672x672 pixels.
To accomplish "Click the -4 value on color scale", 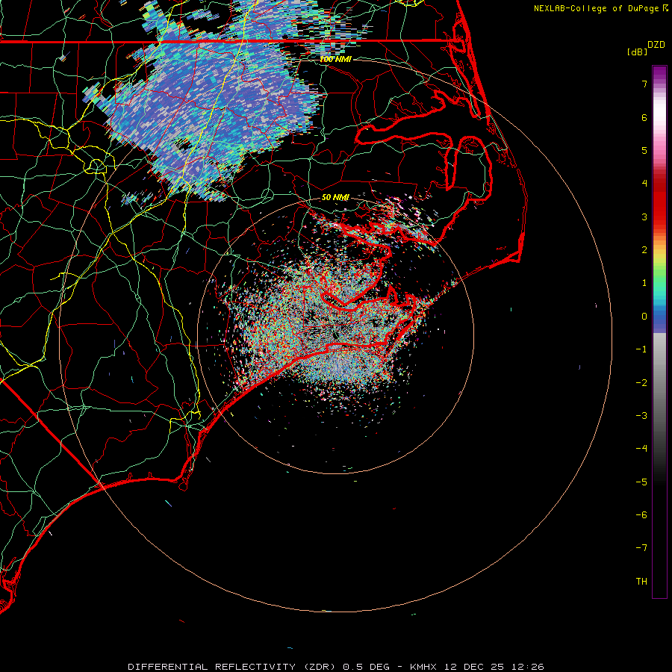I will click(x=641, y=449).
